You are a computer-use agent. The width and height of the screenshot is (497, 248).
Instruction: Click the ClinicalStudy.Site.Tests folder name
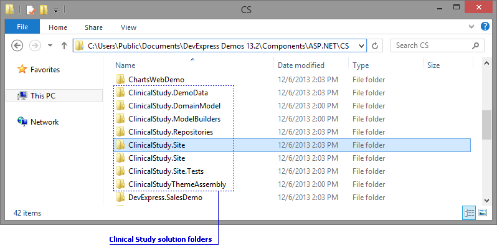coord(166,171)
